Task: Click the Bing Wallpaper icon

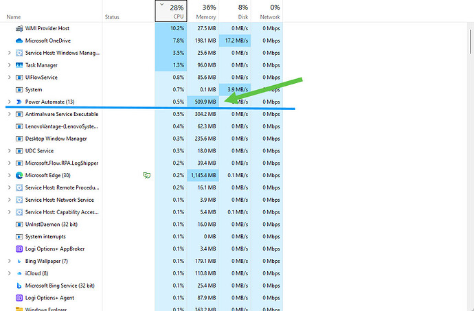Action: 19,261
